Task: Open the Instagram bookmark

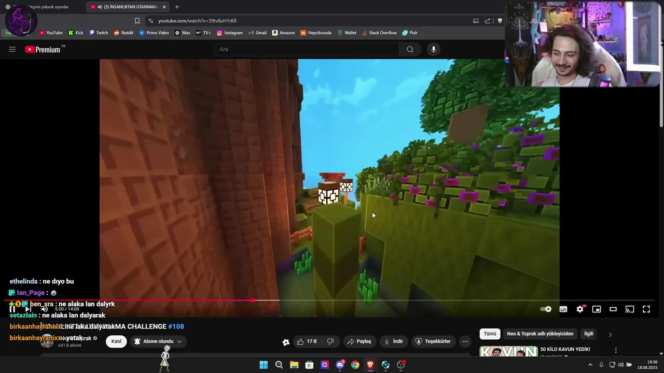Action: (x=230, y=33)
